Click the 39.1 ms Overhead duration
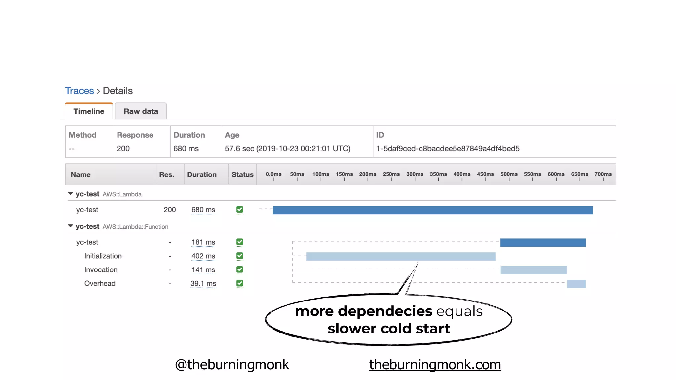Viewport: 676px width, 380px height. (x=203, y=283)
